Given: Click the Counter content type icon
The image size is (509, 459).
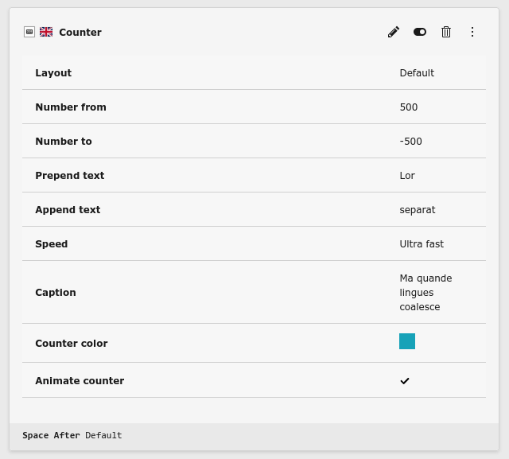Looking at the screenshot, I should coord(29,32).
